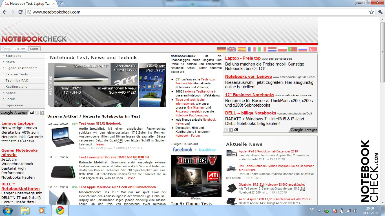Click the NotebookCheck header logo
The height and width of the screenshot is (216, 385).
(x=34, y=39)
